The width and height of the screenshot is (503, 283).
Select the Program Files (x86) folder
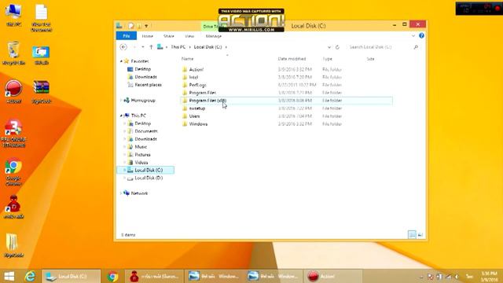pos(207,101)
